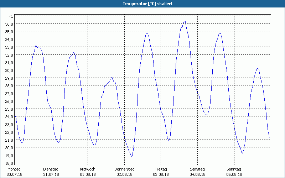Select the 05.08.18 date label

click(234, 174)
